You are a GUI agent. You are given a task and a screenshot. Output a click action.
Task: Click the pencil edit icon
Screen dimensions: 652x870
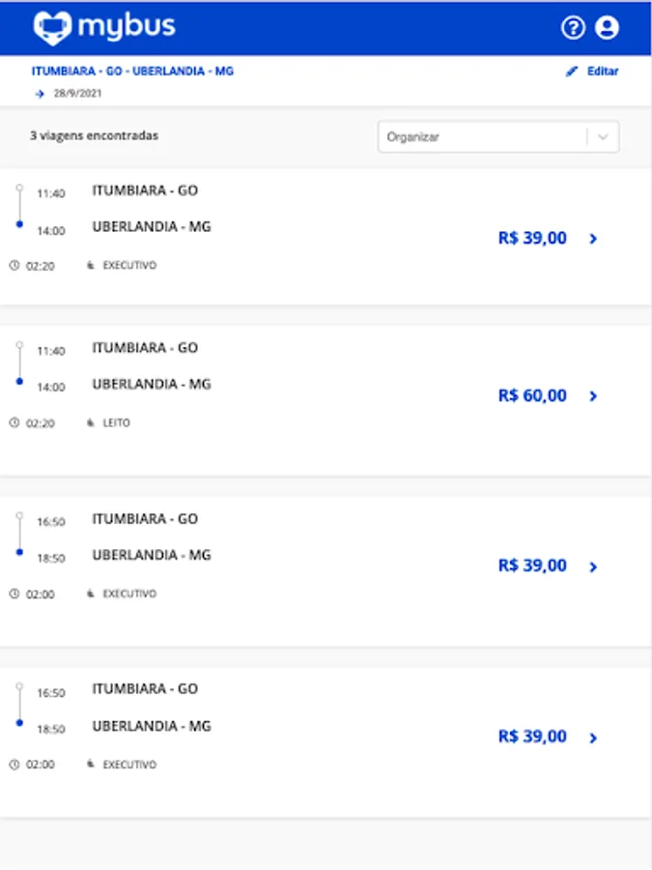tap(572, 72)
